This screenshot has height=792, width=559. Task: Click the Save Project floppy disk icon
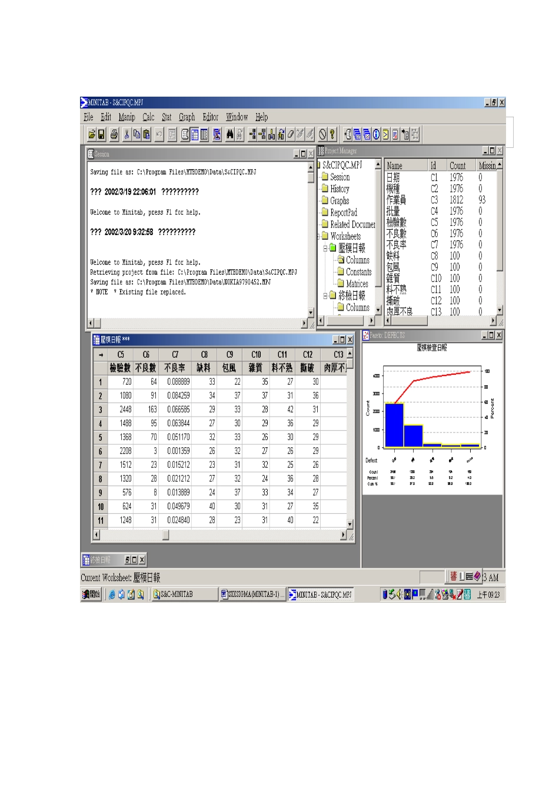pyautogui.click(x=101, y=135)
